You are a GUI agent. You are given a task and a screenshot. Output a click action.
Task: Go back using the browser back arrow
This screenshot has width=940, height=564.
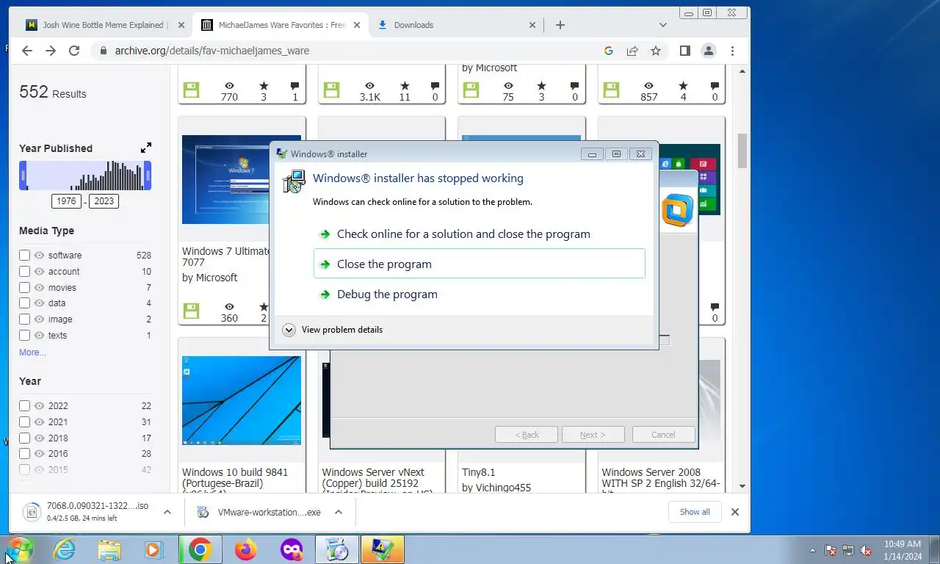point(27,51)
